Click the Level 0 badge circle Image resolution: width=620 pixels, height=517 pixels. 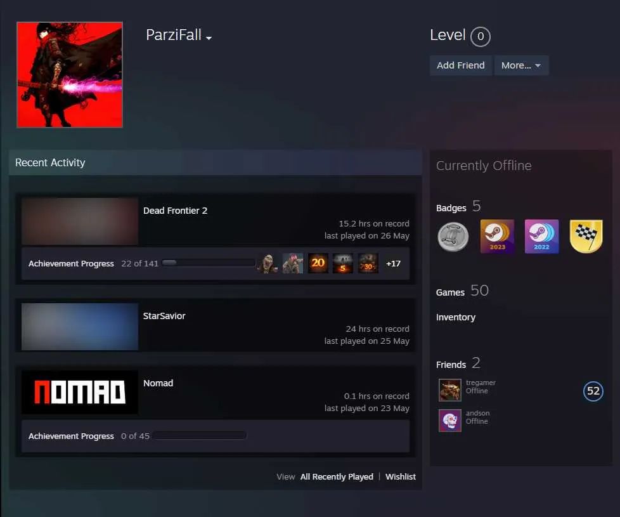coord(481,36)
